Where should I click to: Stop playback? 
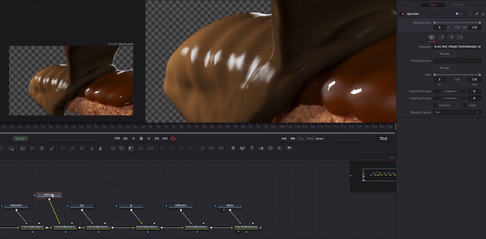tap(141, 138)
